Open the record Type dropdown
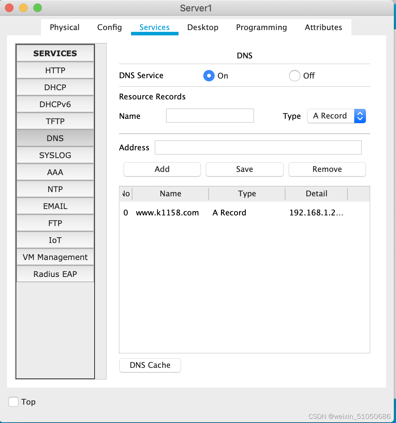 click(360, 116)
